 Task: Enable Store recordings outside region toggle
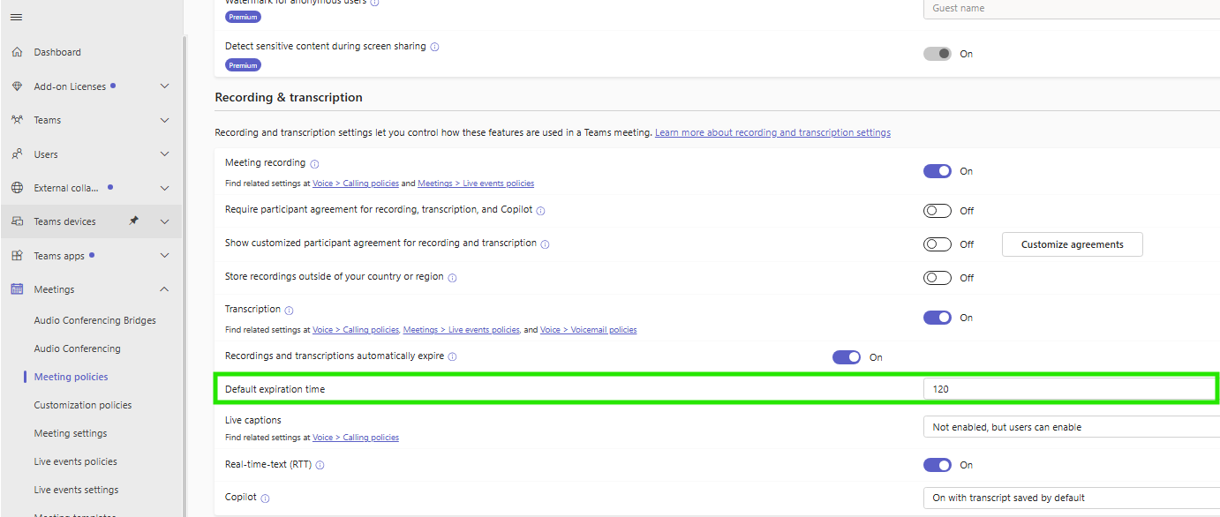(938, 278)
